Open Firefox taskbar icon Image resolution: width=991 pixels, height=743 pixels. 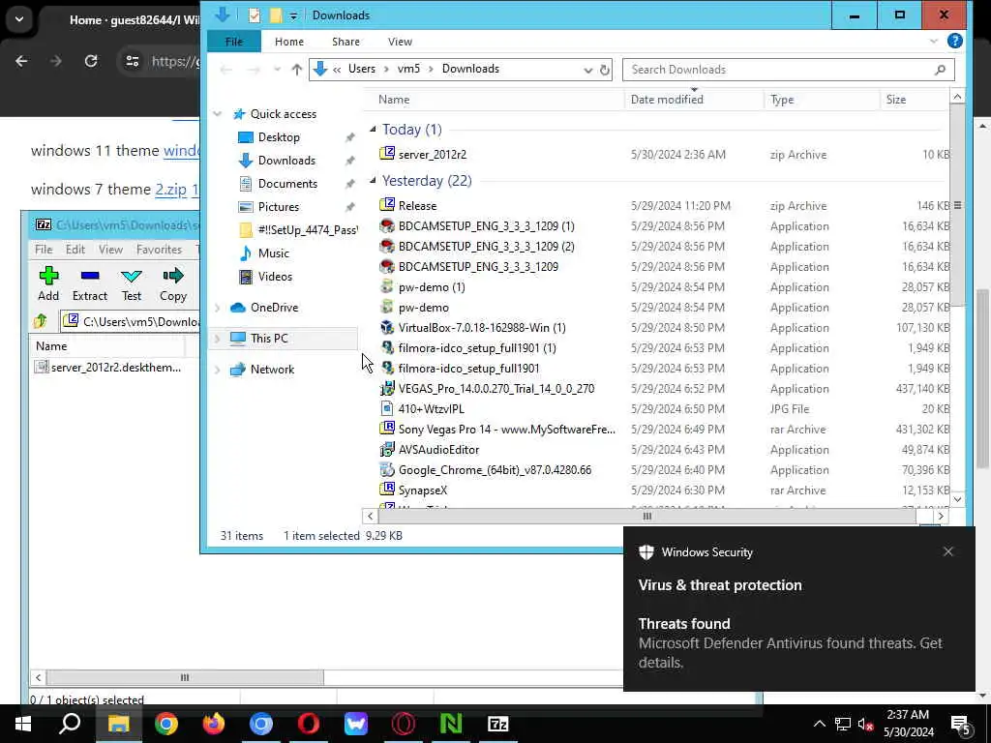click(x=214, y=724)
